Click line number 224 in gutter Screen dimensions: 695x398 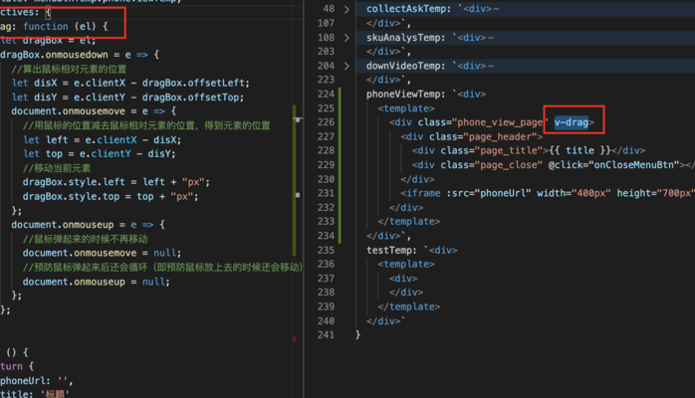(326, 94)
